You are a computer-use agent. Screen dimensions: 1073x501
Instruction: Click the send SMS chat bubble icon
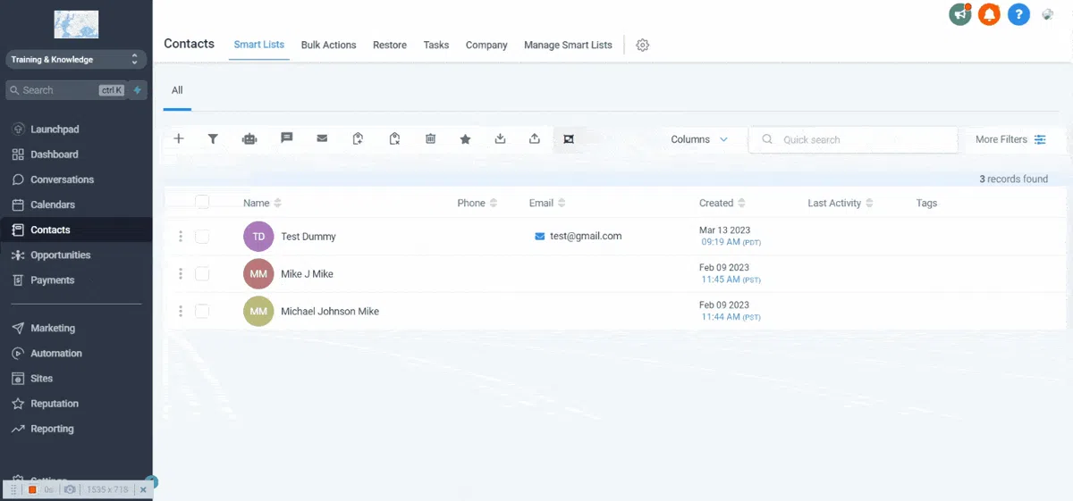pyautogui.click(x=287, y=138)
